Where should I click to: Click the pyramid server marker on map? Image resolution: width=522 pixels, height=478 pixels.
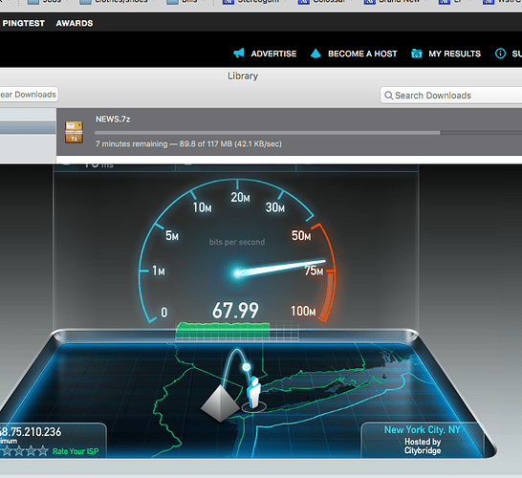220,403
